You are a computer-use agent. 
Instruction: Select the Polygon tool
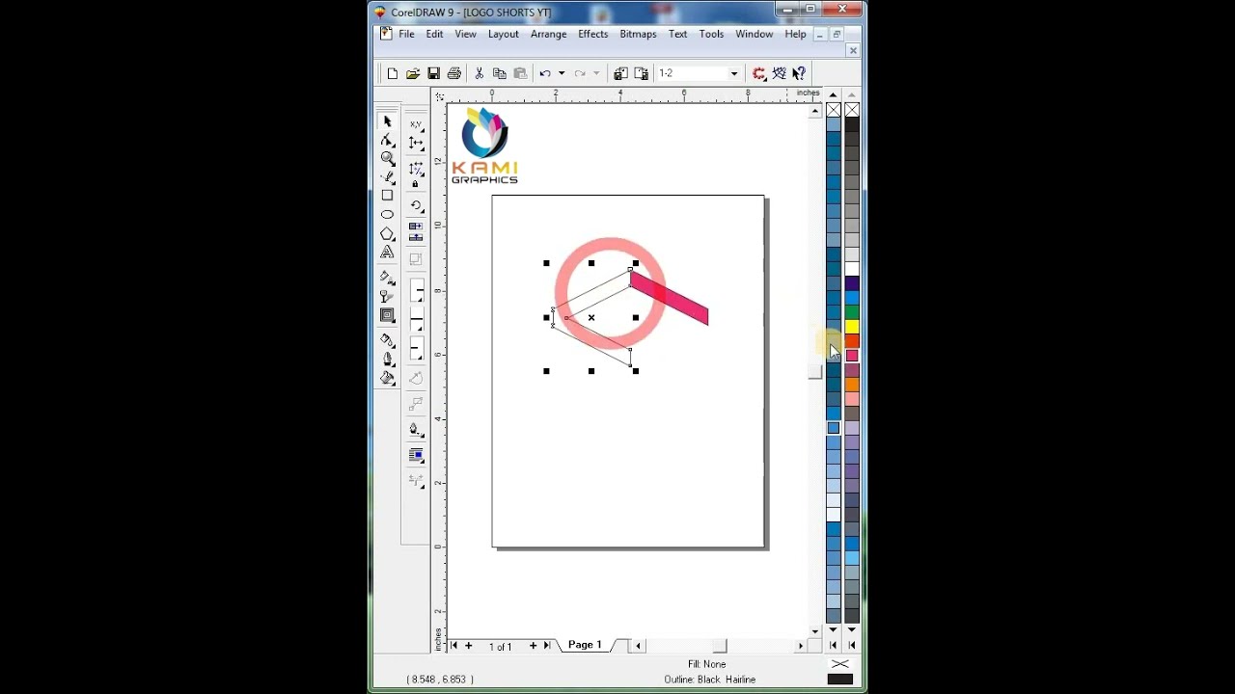387,234
